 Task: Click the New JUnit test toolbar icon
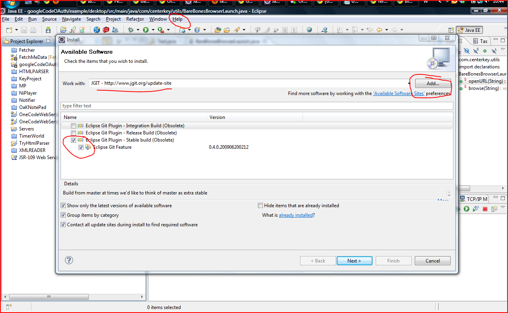pos(73,30)
